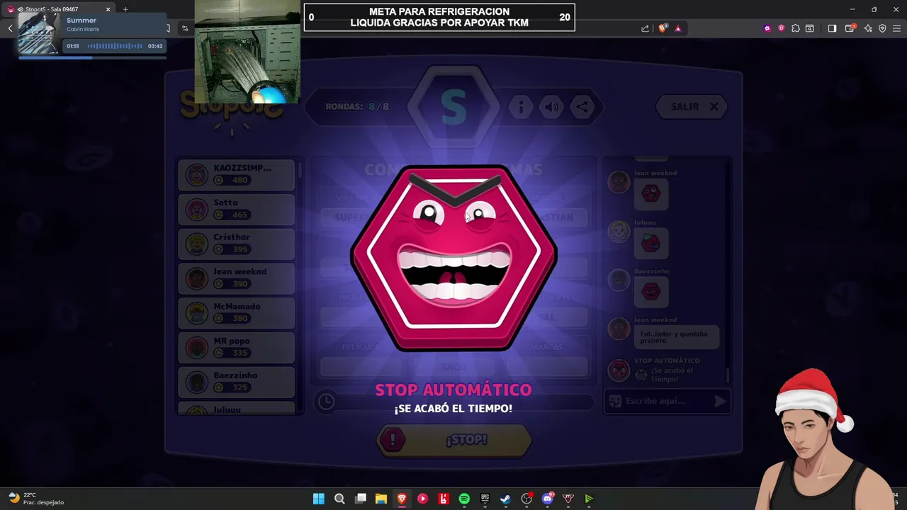Leave the room with SALIR button

coord(692,106)
